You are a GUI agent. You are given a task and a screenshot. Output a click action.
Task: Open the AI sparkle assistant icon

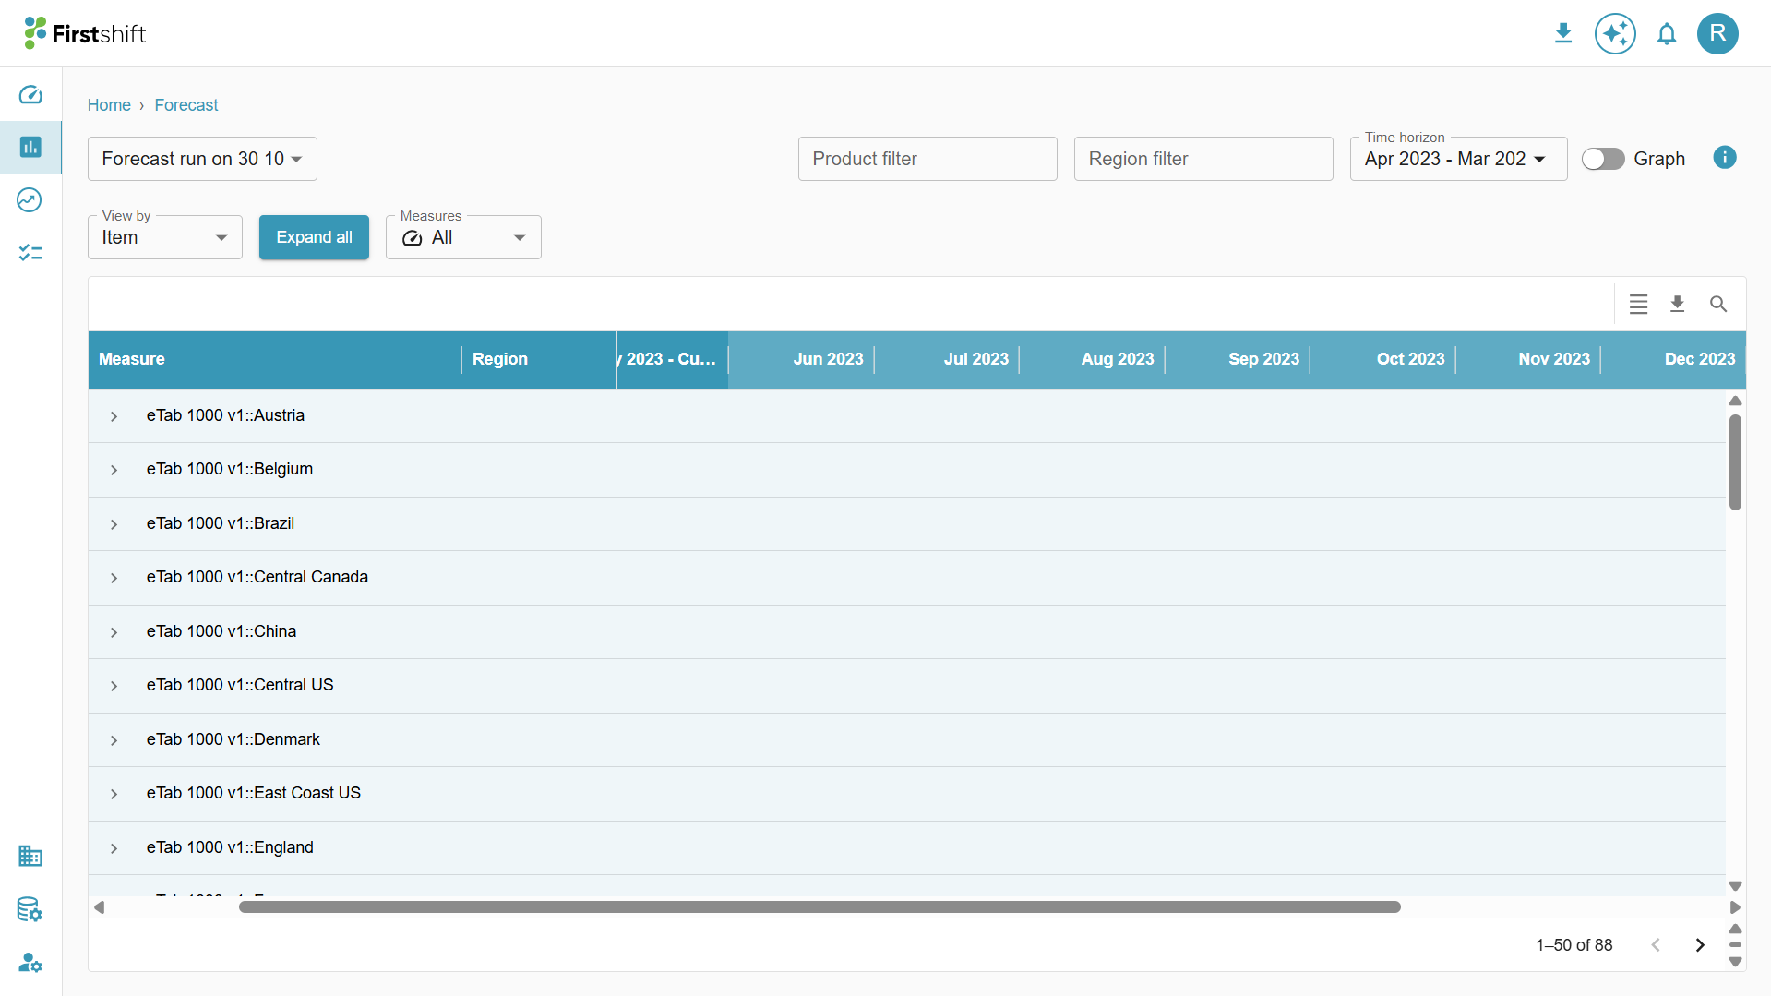(1615, 33)
